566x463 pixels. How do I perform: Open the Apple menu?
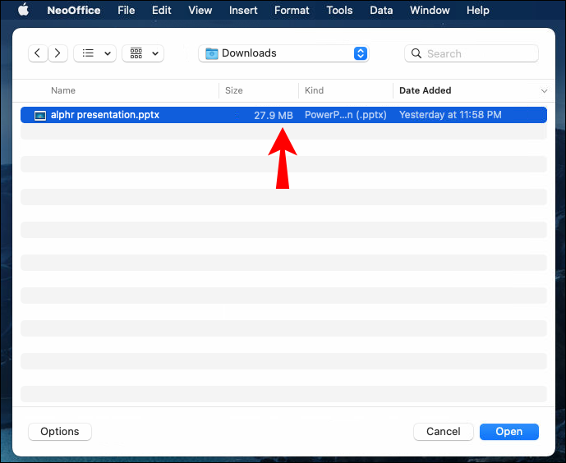pyautogui.click(x=23, y=10)
